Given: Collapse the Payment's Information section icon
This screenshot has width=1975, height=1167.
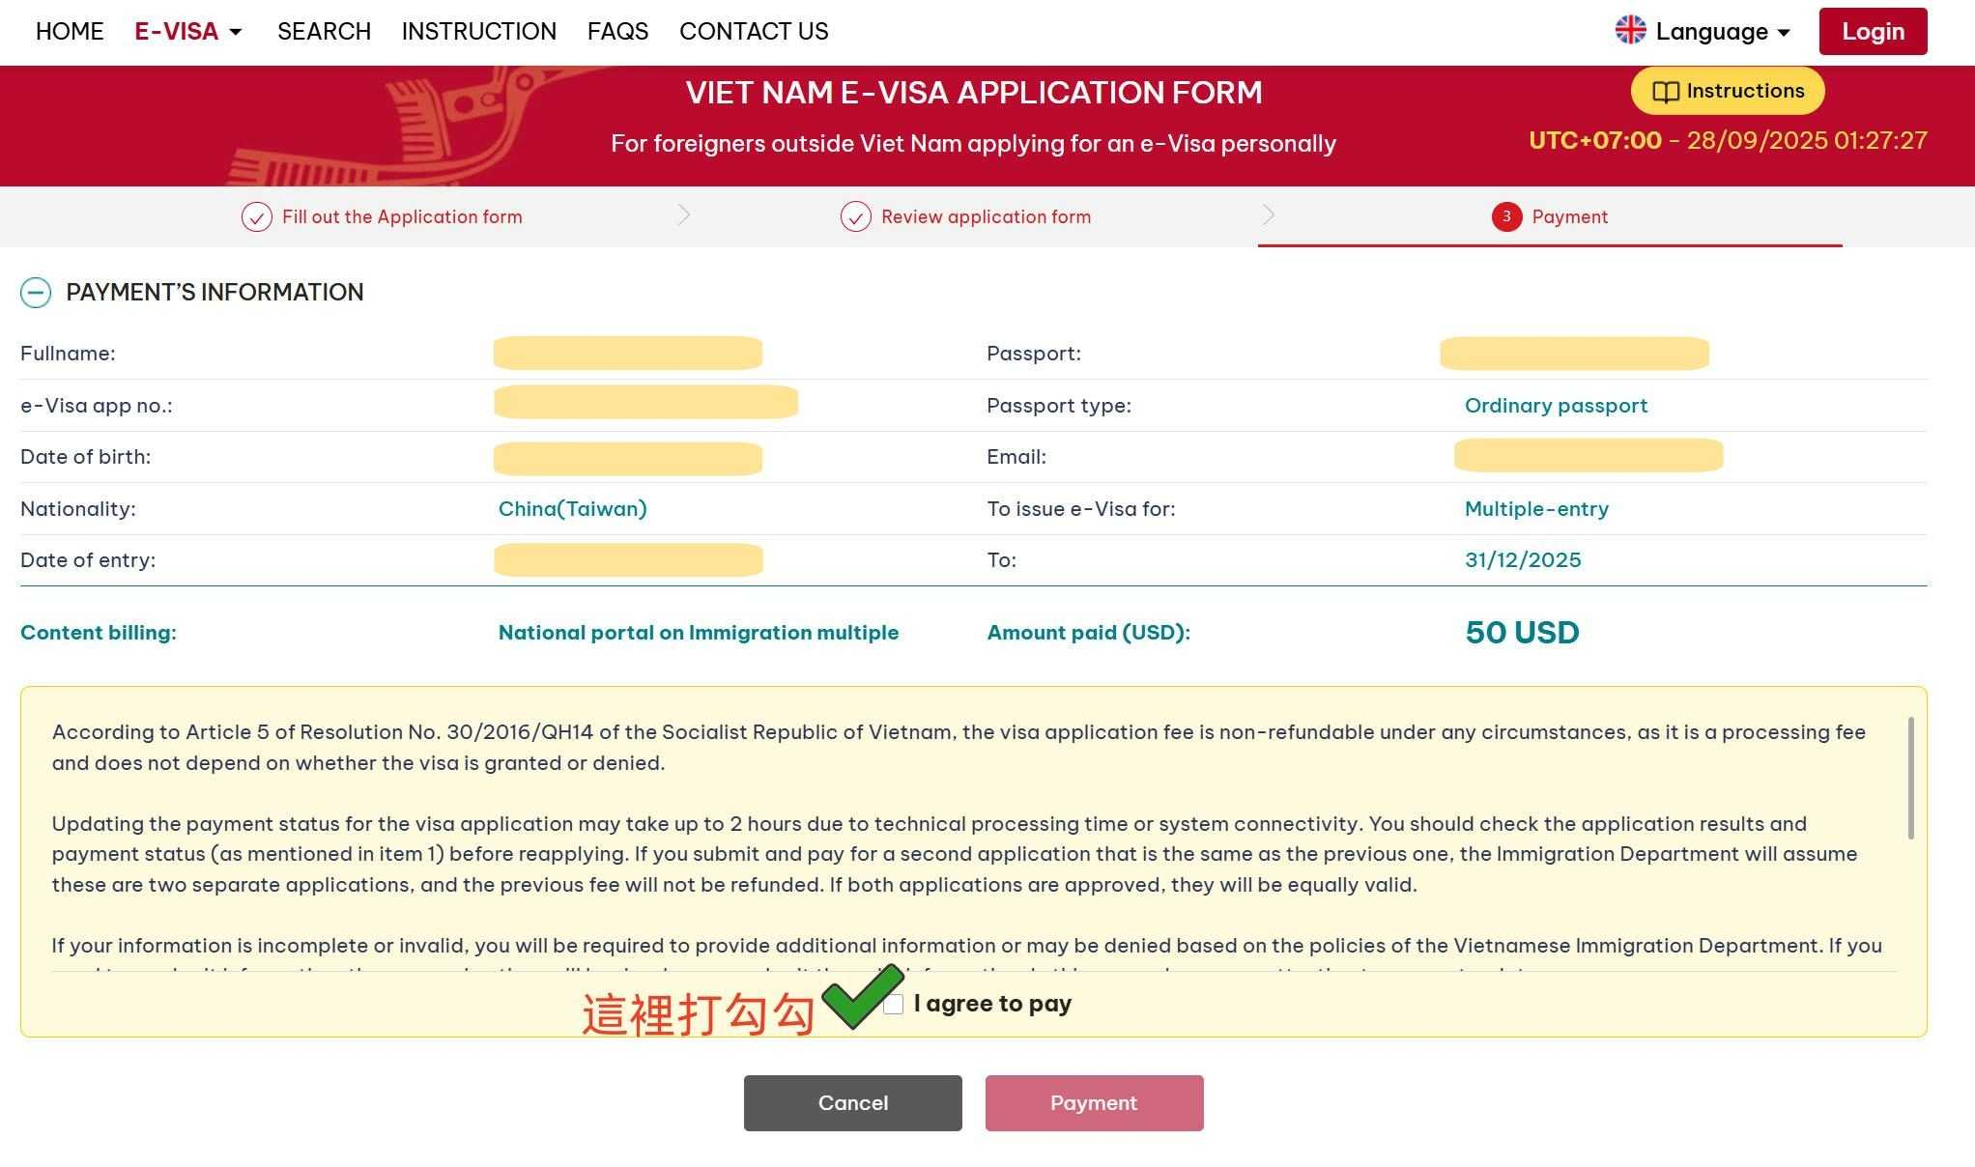Looking at the screenshot, I should tap(36, 293).
